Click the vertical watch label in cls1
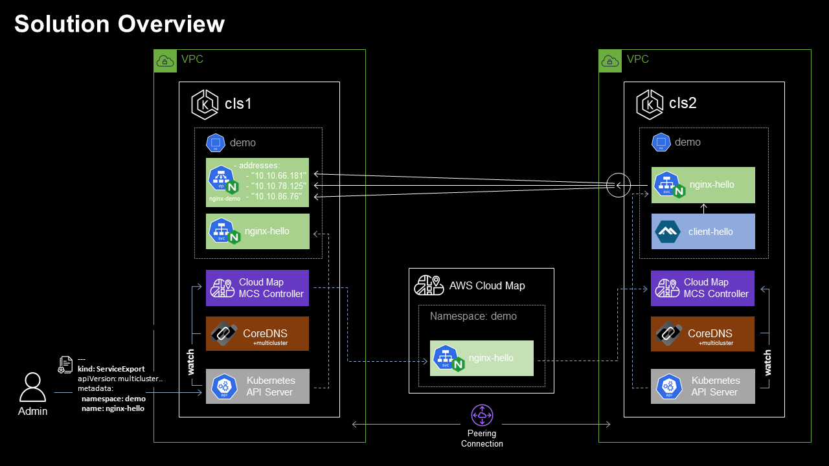Screen dimensions: 829x466 click(191, 362)
